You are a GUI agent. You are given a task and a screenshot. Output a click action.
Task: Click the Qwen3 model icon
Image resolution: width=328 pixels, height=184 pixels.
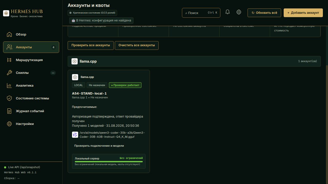(x=75, y=135)
